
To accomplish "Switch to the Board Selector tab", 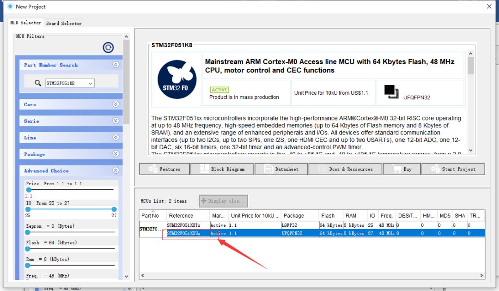I will click(64, 23).
